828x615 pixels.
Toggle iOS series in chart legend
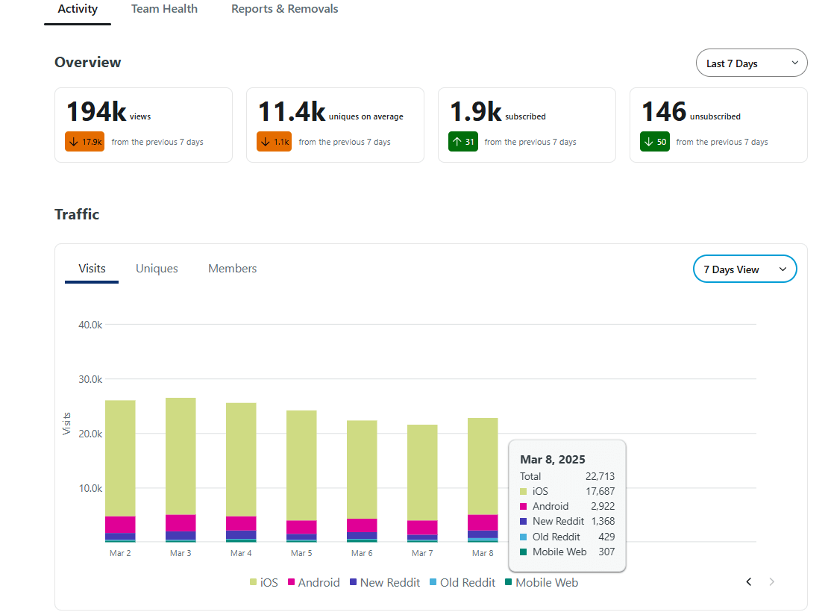tap(264, 582)
